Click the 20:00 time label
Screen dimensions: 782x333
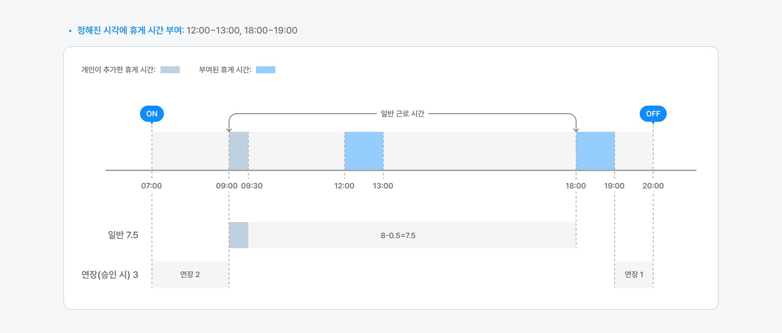click(x=653, y=186)
